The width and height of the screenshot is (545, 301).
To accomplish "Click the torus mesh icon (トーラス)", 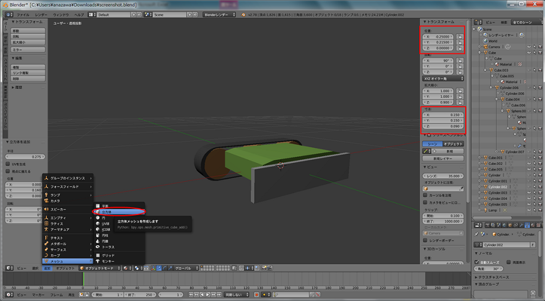I will click(97, 246).
